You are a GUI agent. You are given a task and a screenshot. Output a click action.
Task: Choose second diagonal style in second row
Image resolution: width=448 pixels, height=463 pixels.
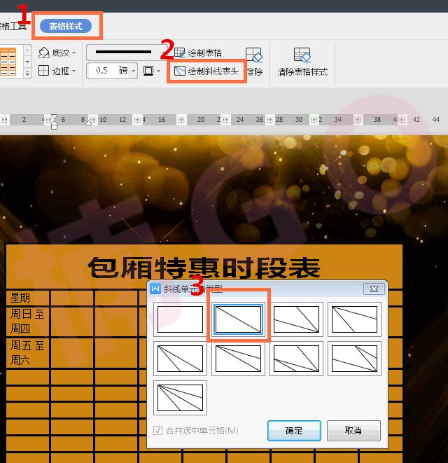(x=238, y=359)
